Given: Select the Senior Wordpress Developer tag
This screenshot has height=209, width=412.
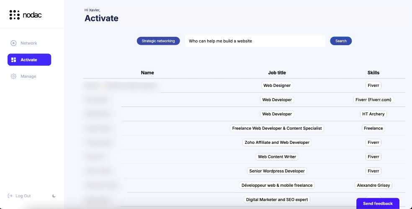Looking at the screenshot, I should (x=277, y=171).
